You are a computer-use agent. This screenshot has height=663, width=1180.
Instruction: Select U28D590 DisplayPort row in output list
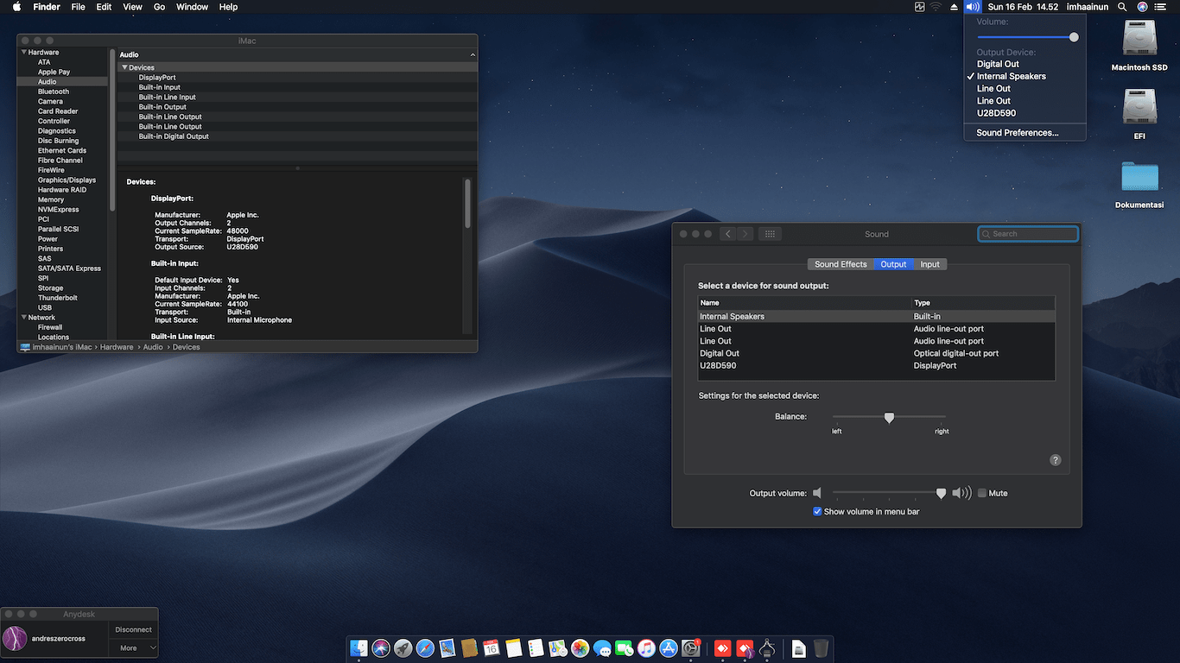876,365
